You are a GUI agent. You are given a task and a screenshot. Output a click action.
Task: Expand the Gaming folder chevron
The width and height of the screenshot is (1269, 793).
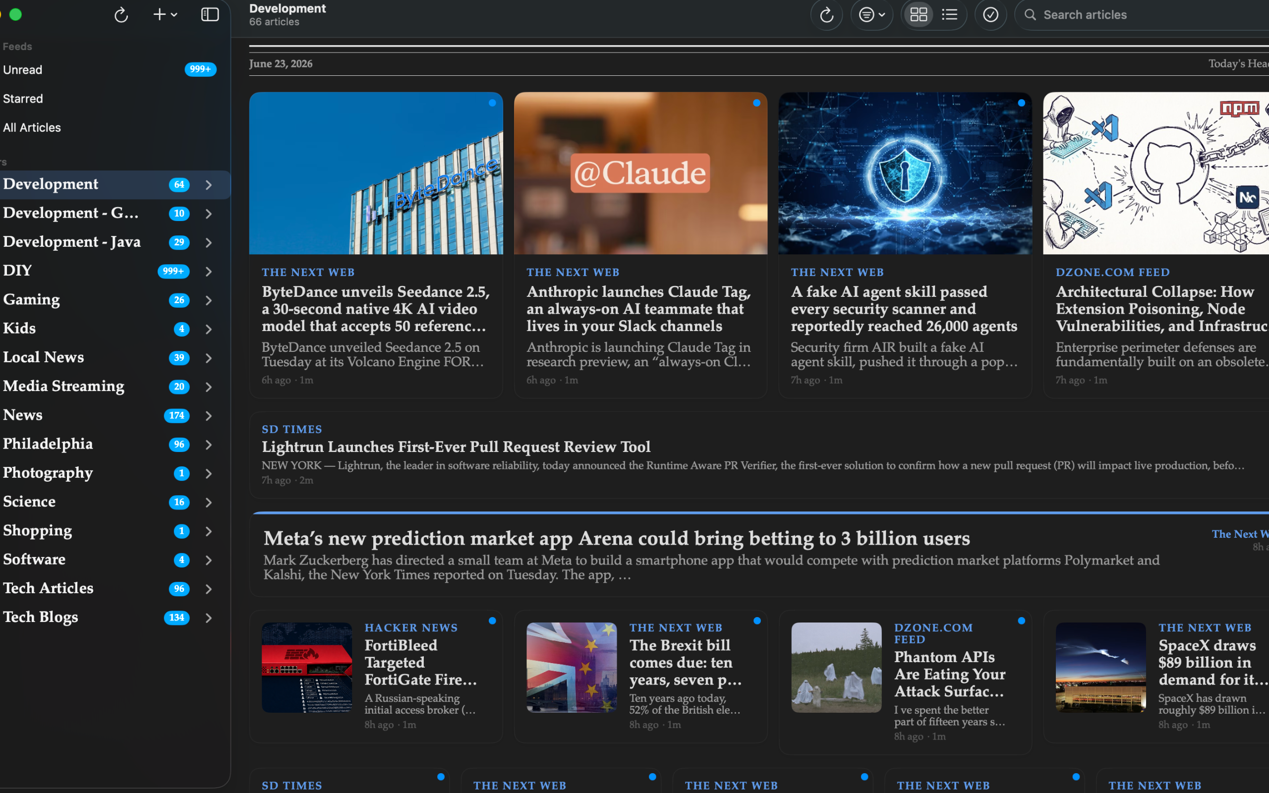(209, 300)
